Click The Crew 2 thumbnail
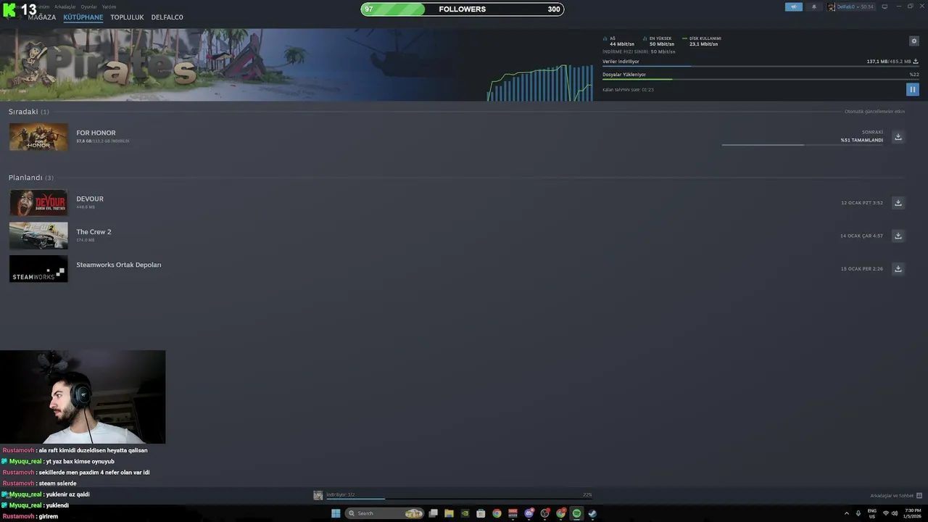Screen dimensions: 928x522 [x=38, y=236]
